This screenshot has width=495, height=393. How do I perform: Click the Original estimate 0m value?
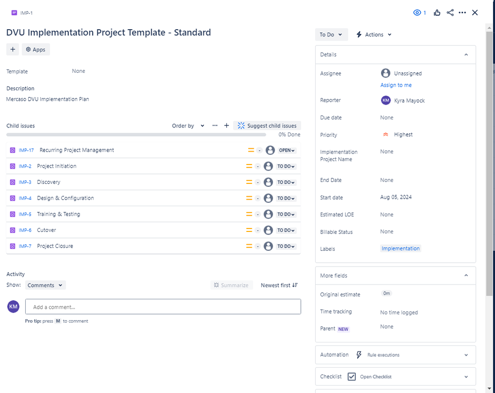point(386,293)
